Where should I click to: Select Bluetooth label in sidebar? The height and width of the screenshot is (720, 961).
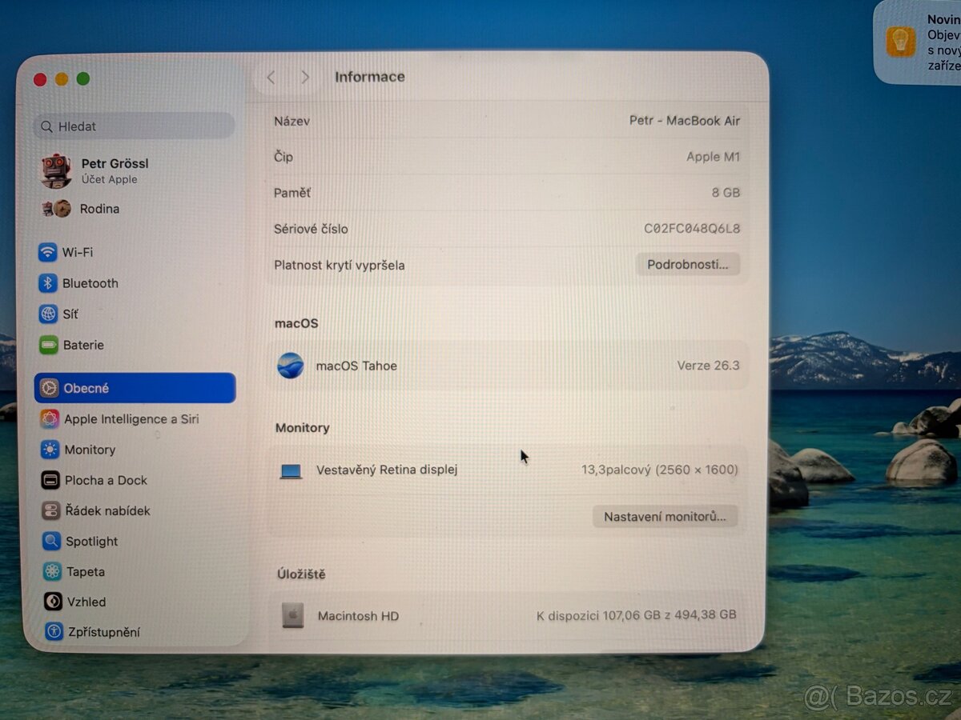90,283
